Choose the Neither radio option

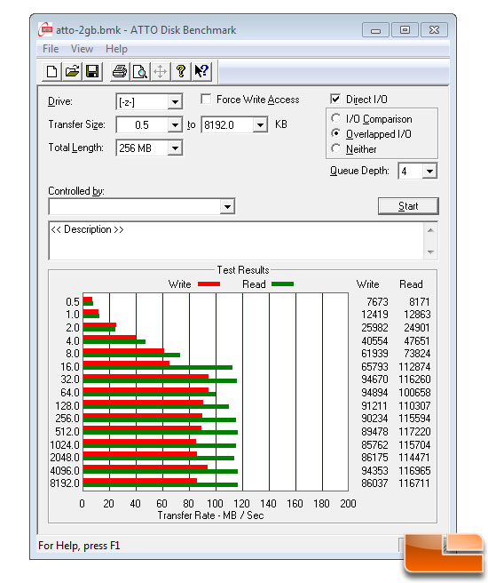335,148
